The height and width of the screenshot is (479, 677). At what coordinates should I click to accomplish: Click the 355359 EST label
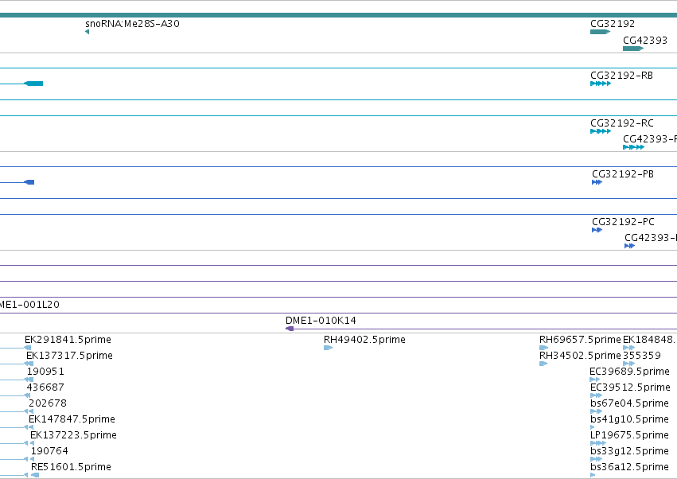point(641,356)
